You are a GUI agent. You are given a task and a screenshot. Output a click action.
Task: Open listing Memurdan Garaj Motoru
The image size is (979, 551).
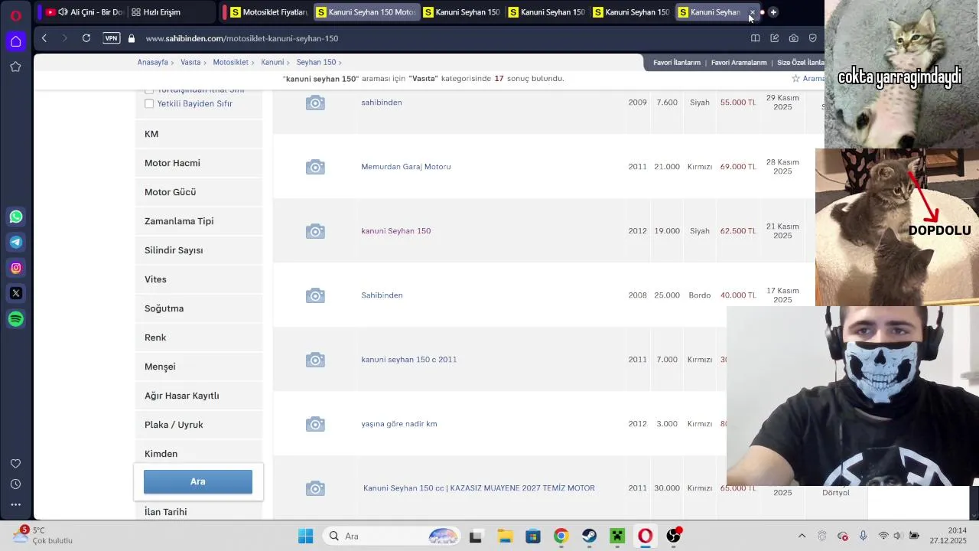pyautogui.click(x=406, y=167)
